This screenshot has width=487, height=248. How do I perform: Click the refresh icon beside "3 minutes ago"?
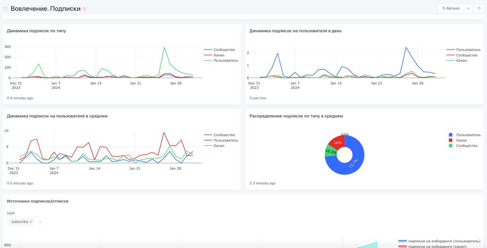[x=251, y=183]
